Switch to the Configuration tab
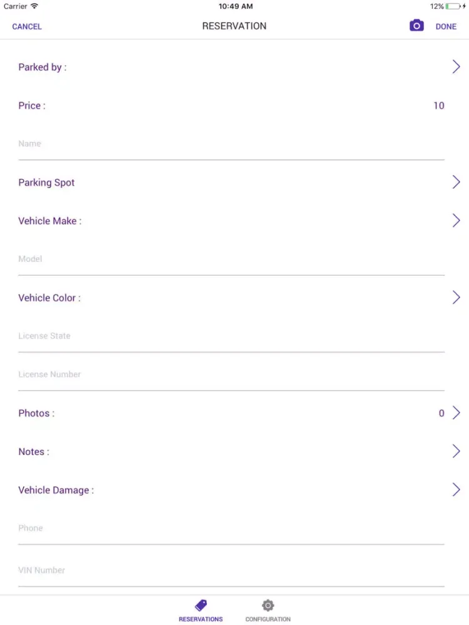Image resolution: width=469 pixels, height=625 pixels. click(x=268, y=610)
